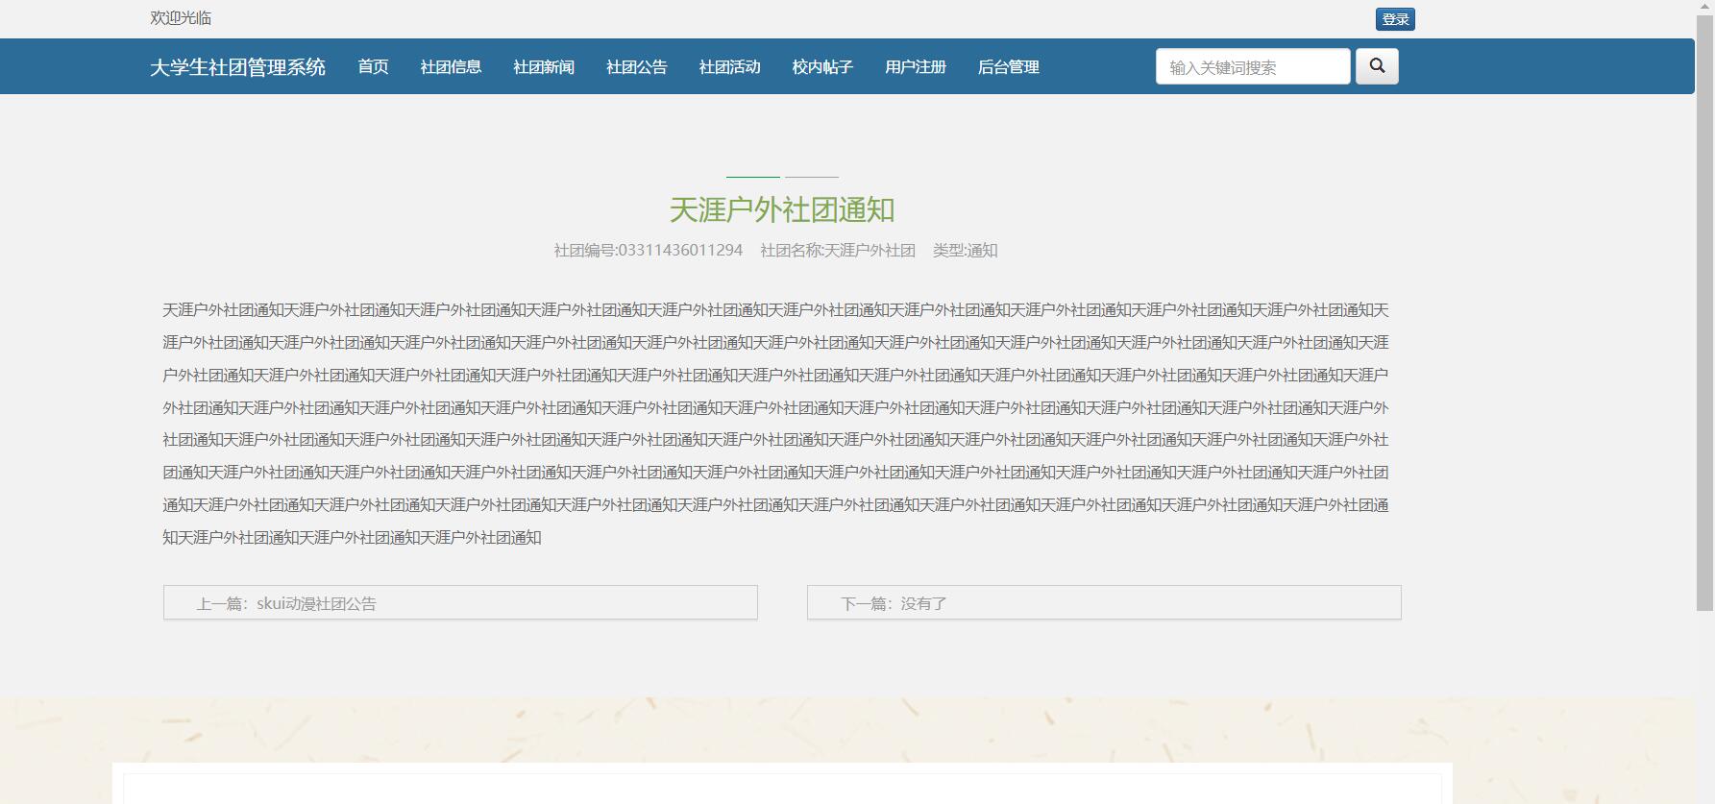Screen dimensions: 1715x804
Task: Click the 类型:通知 label
Action: 966,250
